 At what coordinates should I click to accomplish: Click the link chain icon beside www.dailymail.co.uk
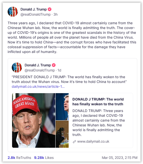pos(74,142)
